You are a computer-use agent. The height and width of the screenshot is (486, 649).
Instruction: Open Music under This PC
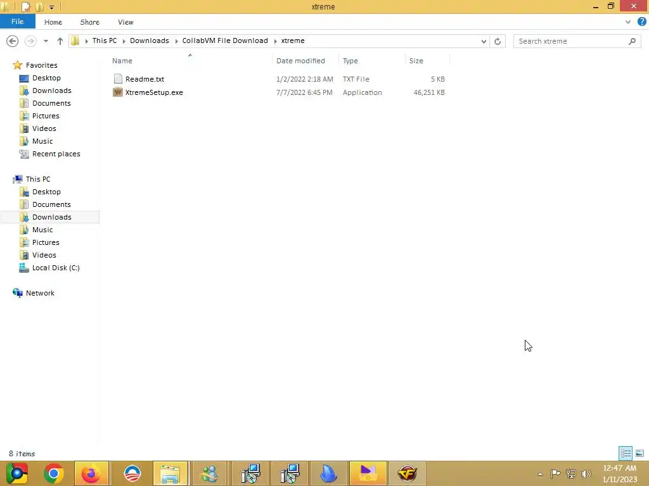(x=42, y=230)
